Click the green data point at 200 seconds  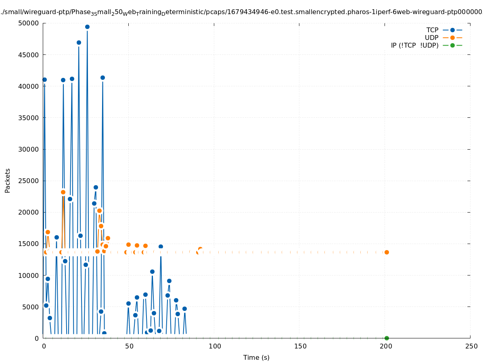tap(387, 338)
